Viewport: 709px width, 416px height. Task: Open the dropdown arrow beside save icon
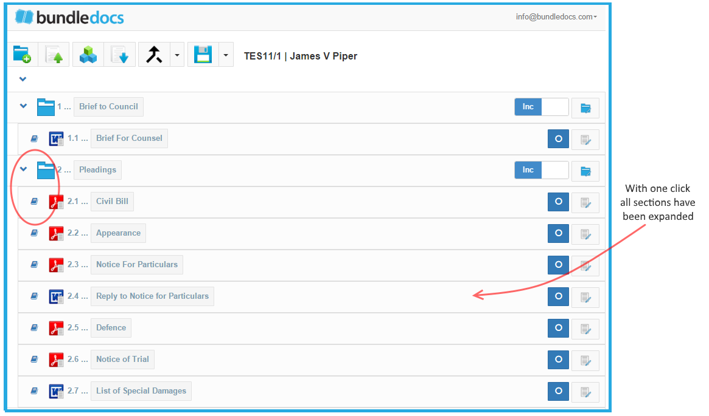click(x=225, y=55)
